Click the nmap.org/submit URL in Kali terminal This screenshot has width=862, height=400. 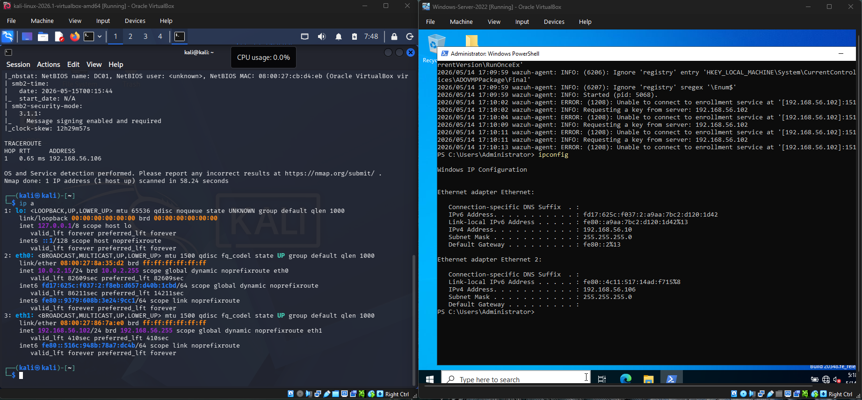[330, 174]
